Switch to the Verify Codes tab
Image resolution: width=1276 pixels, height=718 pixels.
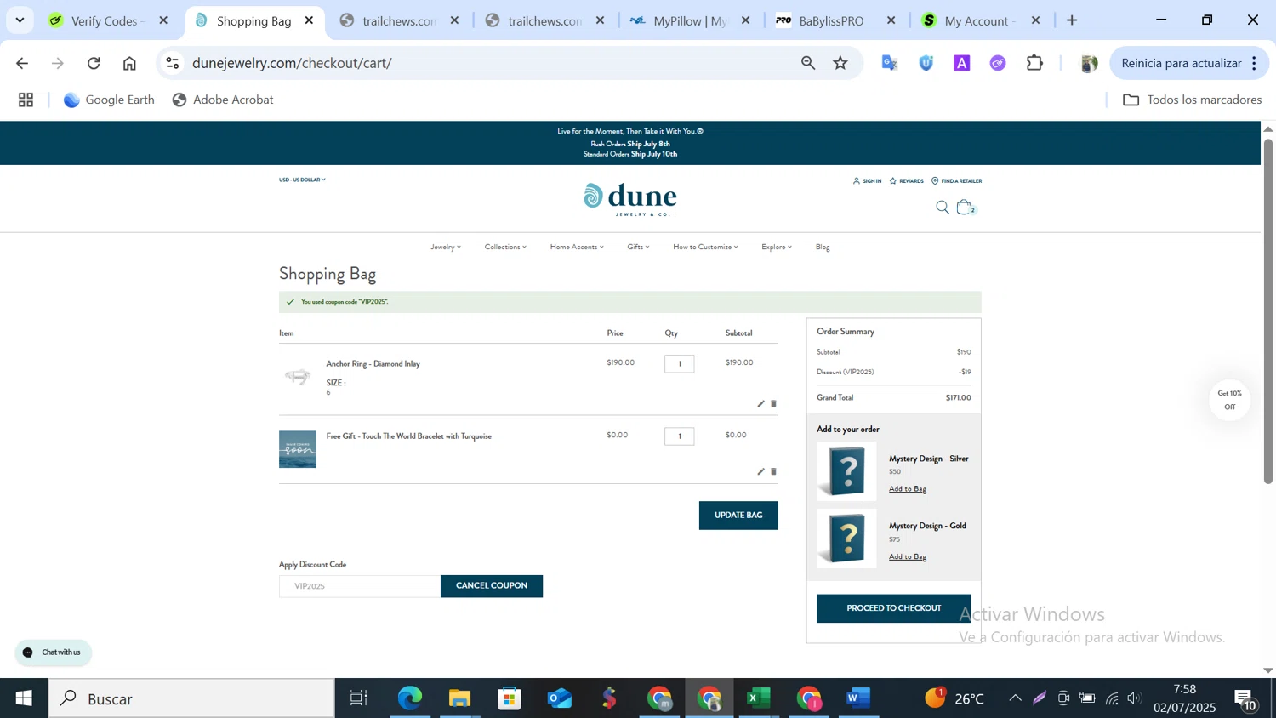(x=108, y=20)
